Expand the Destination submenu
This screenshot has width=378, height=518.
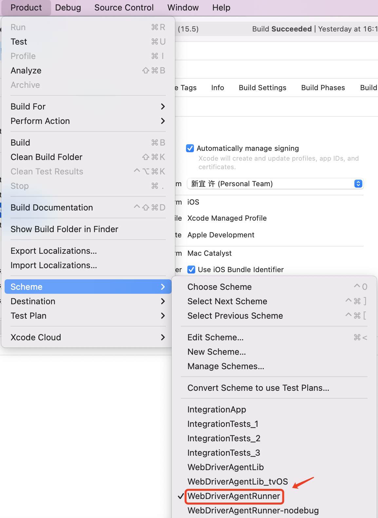point(88,301)
